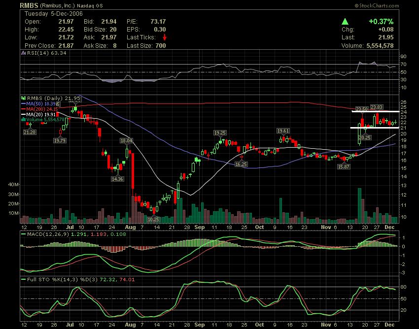Open the StockCharts.com link in the corner

[x=377, y=5]
